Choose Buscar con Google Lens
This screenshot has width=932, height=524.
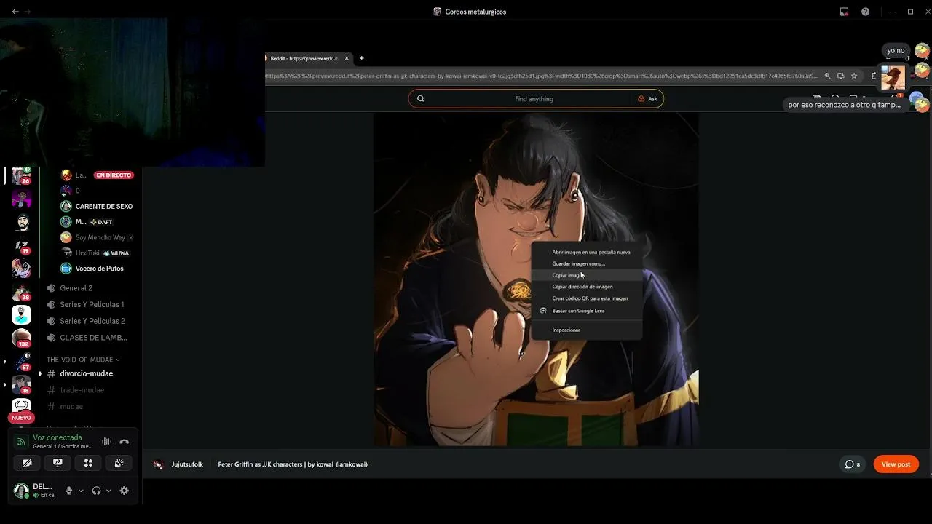[x=587, y=311]
